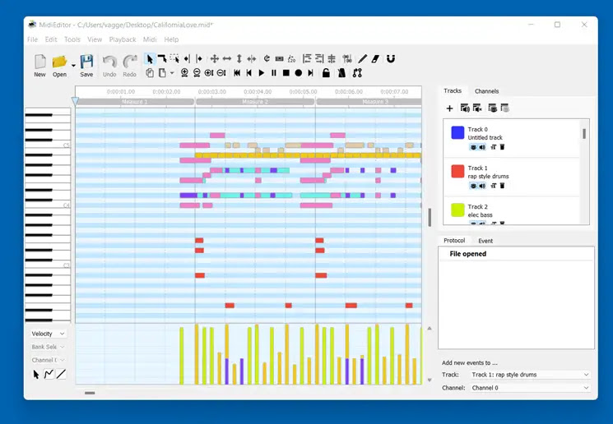Open the Channel 0 dropdown for new events
613x424 pixels.
pyautogui.click(x=530, y=388)
